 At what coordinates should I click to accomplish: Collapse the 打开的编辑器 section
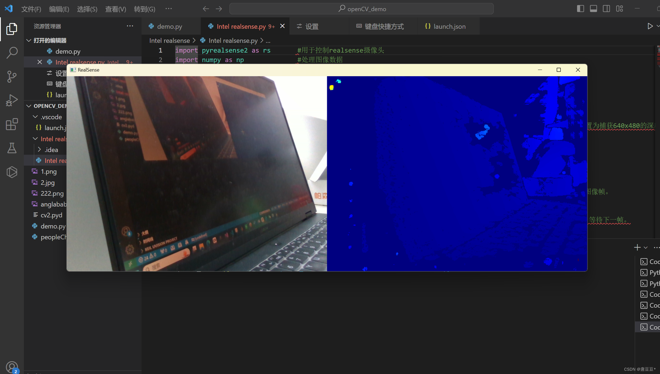click(x=29, y=40)
